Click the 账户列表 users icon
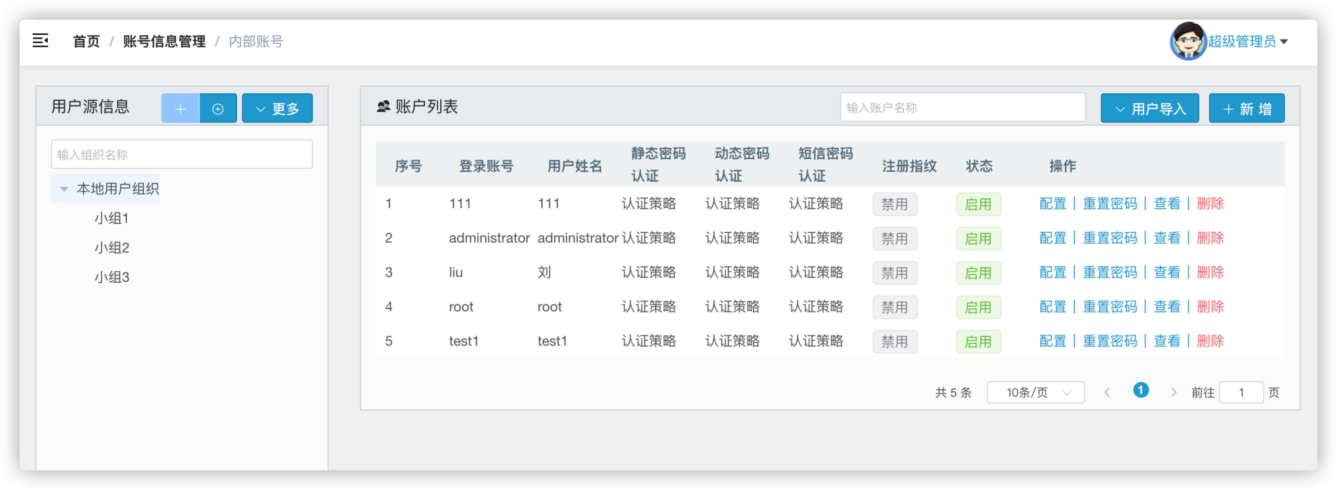The width and height of the screenshot is (1337, 490). click(x=383, y=107)
